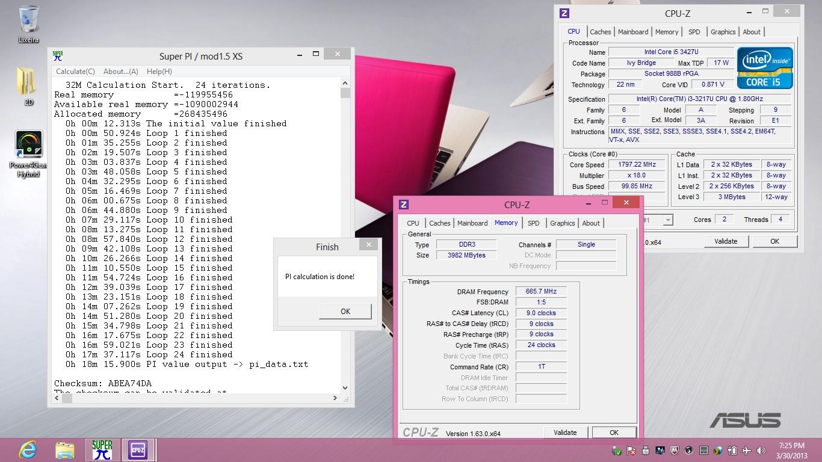The image size is (822, 462).
Task: Switch to Graphics tab in Memory CPU-Z window
Action: [563, 223]
